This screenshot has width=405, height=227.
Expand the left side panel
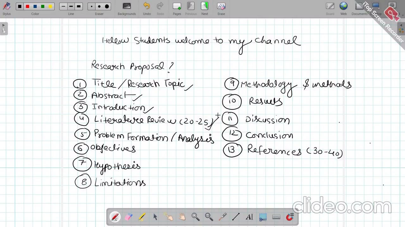click(3, 28)
